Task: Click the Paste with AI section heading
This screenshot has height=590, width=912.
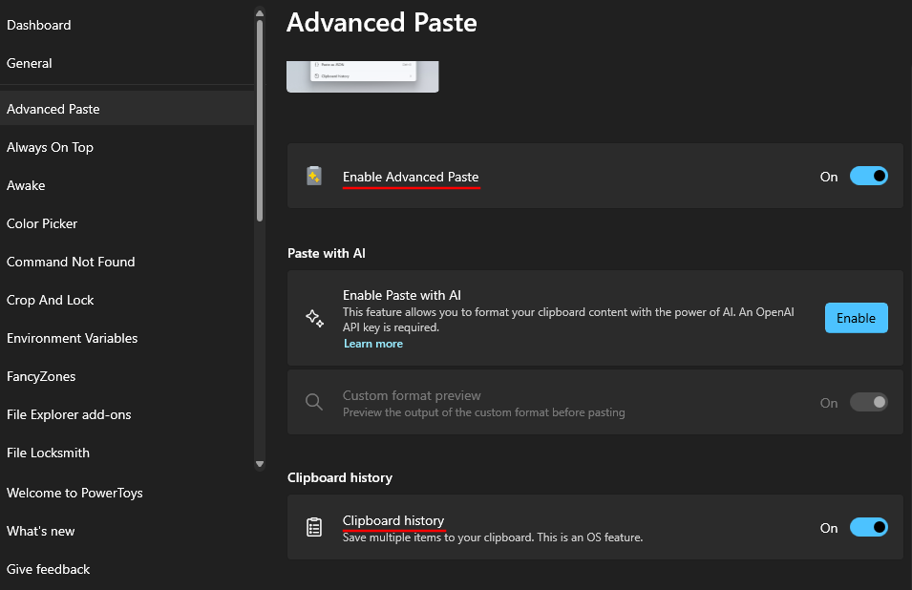Action: click(327, 253)
